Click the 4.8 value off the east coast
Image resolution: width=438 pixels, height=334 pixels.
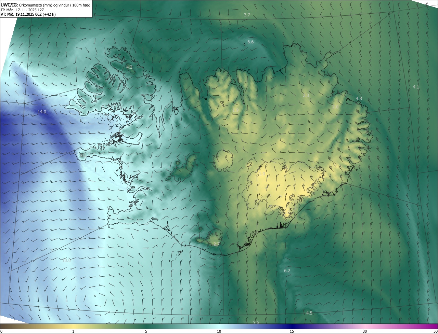(x=359, y=98)
